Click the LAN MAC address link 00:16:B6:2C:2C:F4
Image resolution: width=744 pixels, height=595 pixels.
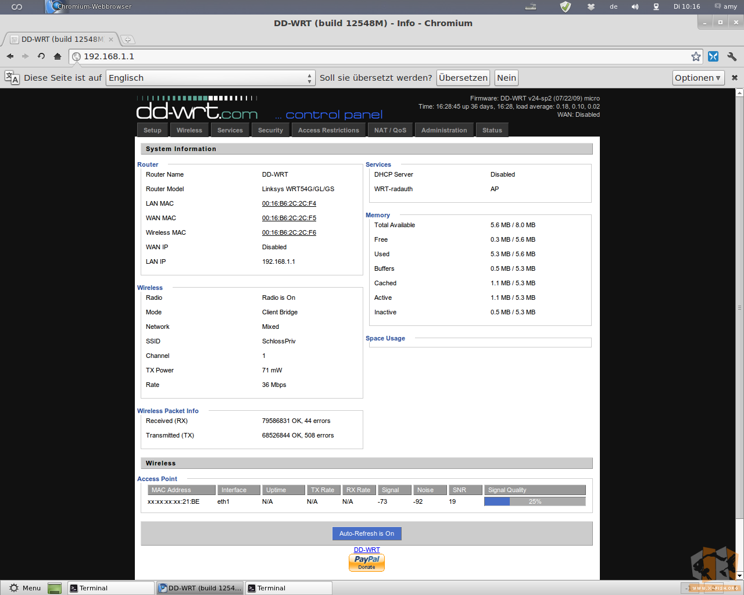[x=289, y=203]
